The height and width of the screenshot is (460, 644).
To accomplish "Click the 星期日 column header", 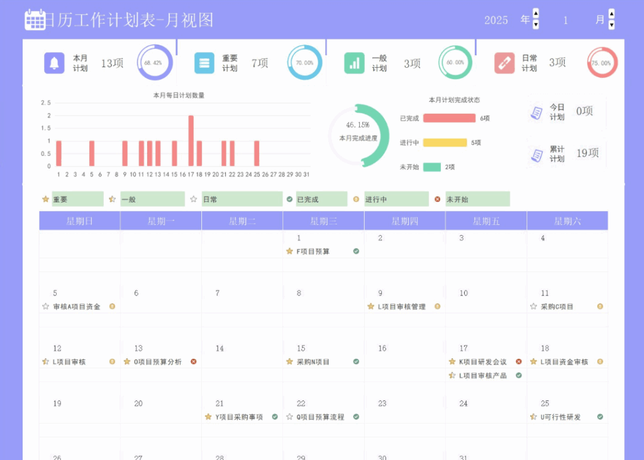I will [80, 221].
